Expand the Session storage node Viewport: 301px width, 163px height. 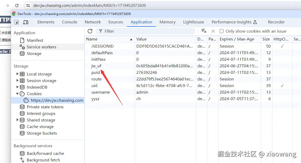tap(18, 80)
